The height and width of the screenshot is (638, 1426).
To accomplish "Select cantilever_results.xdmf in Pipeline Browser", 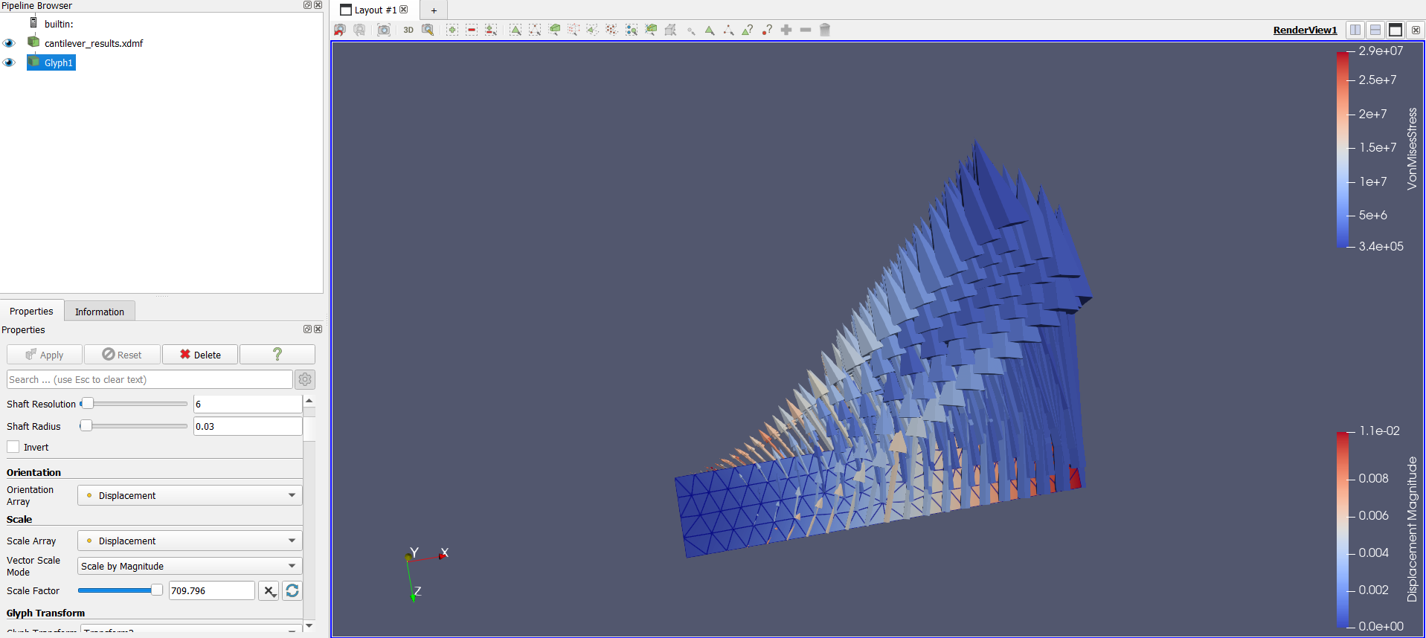I will pyautogui.click(x=94, y=43).
